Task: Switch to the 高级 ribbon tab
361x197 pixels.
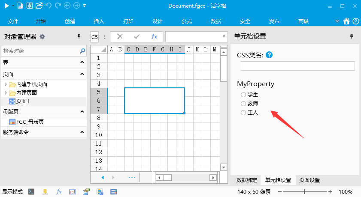Action: 303,21
